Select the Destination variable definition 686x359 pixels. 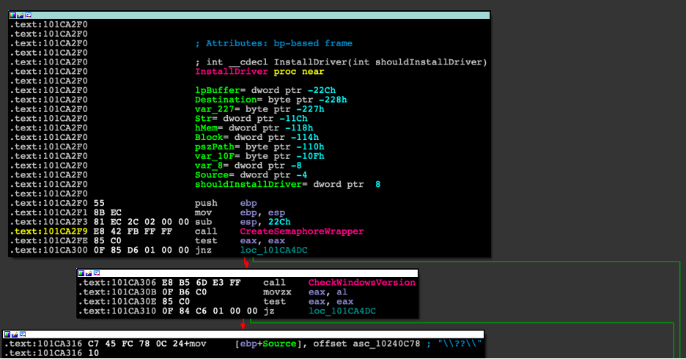coord(271,100)
